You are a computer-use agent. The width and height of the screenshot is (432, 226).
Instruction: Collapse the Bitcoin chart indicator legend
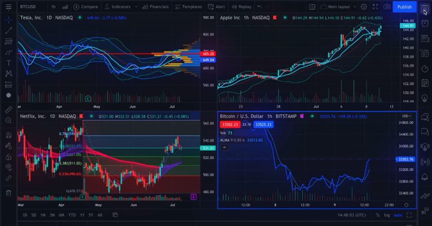pyautogui.click(x=224, y=147)
